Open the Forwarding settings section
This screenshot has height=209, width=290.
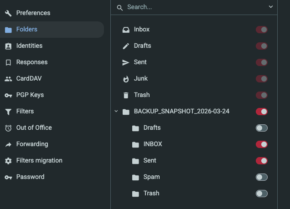[32, 144]
